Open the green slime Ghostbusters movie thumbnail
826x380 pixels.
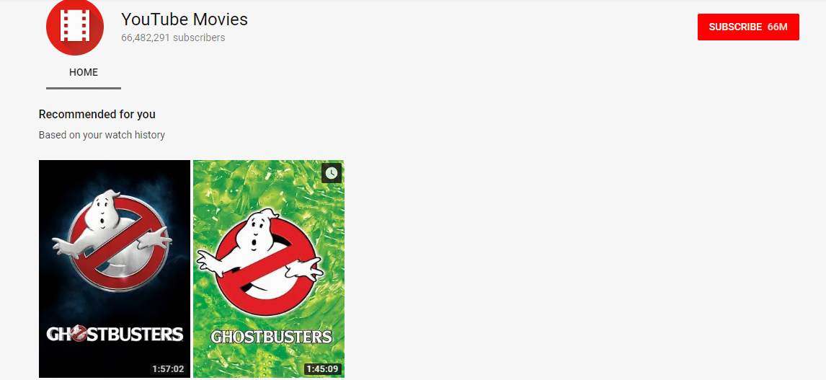(x=269, y=269)
